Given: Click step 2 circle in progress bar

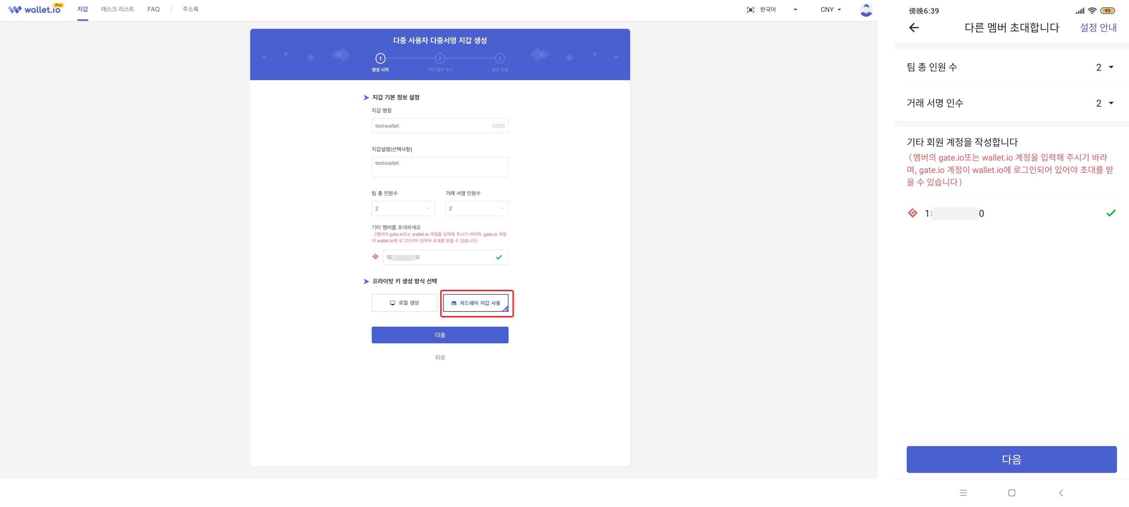Looking at the screenshot, I should 440,58.
